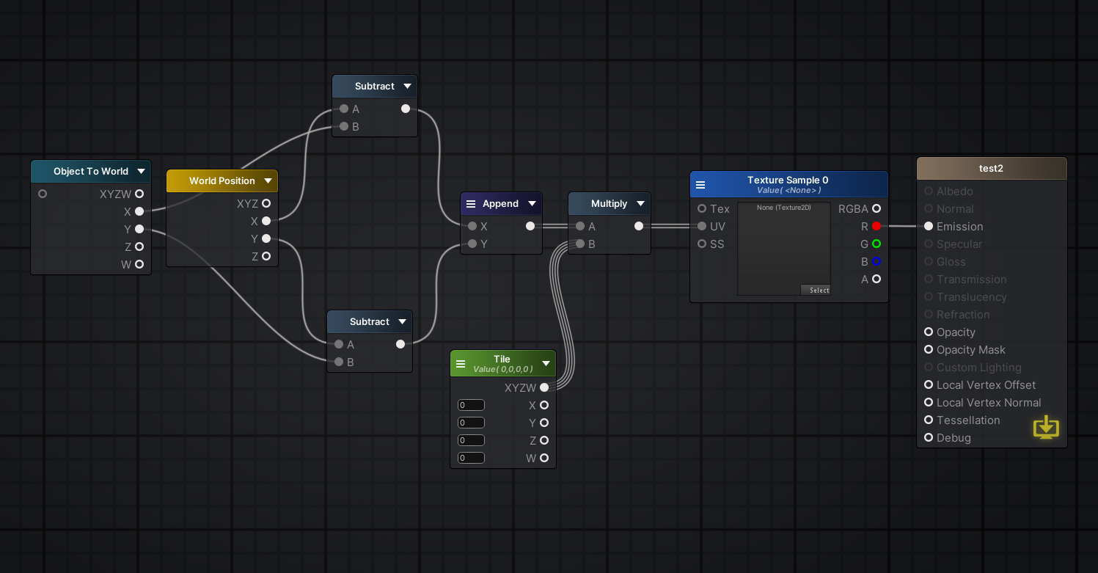Click the Emission input port on test2
Screen dimensions: 1098x573
pyautogui.click(x=929, y=227)
